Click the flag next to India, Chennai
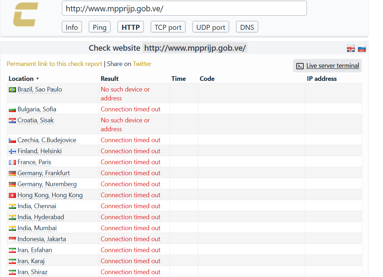Viewport: 383px width, 277px height. point(12,206)
